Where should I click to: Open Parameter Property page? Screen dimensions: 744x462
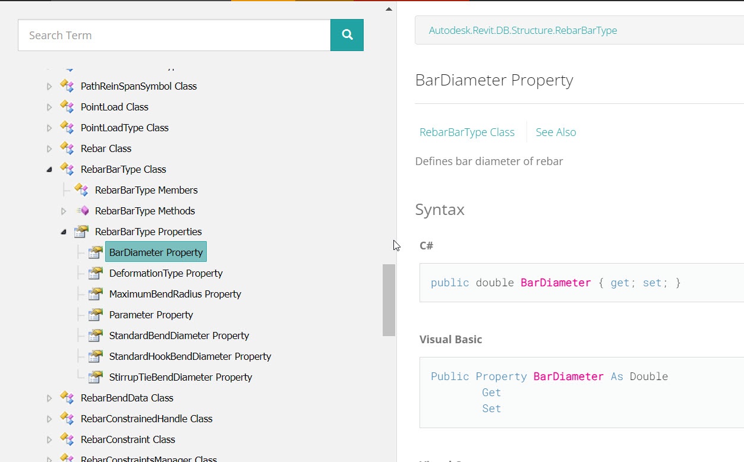(151, 315)
